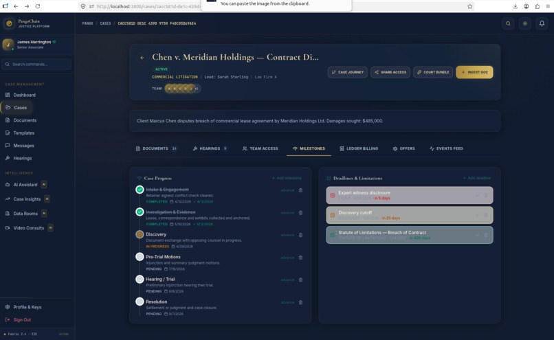
Task: Open the Statute of Limitations deadline card
Action: coord(410,235)
